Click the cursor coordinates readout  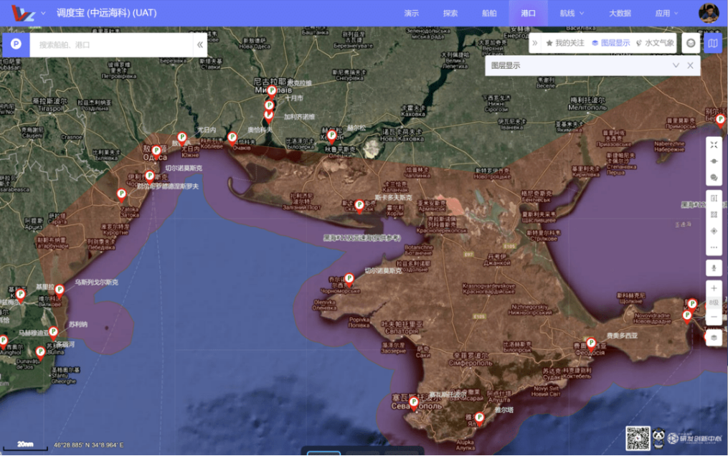tap(89, 445)
